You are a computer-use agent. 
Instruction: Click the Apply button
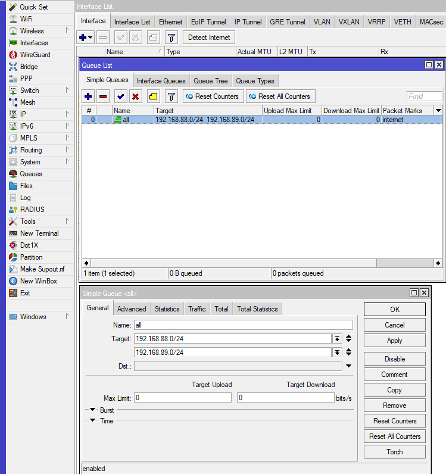point(394,341)
